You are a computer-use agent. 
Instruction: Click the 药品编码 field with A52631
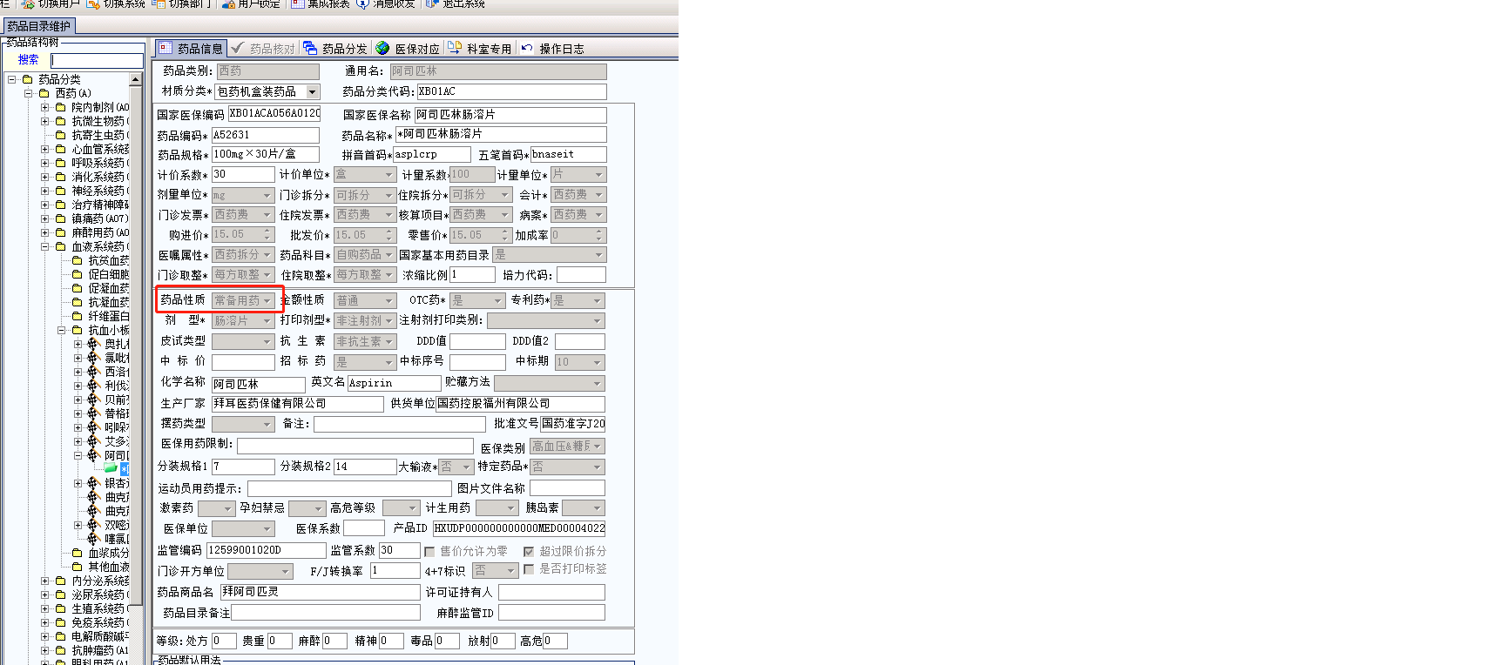point(266,135)
